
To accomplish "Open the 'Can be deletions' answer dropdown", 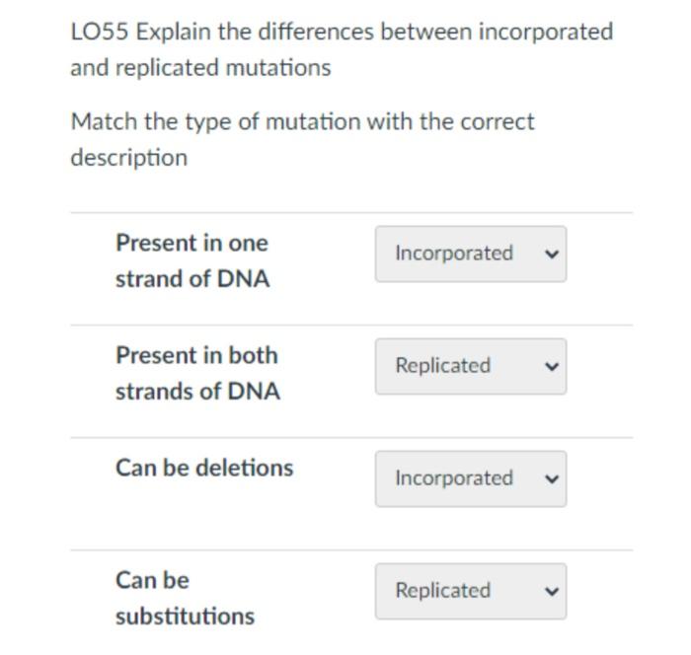I will click(470, 478).
